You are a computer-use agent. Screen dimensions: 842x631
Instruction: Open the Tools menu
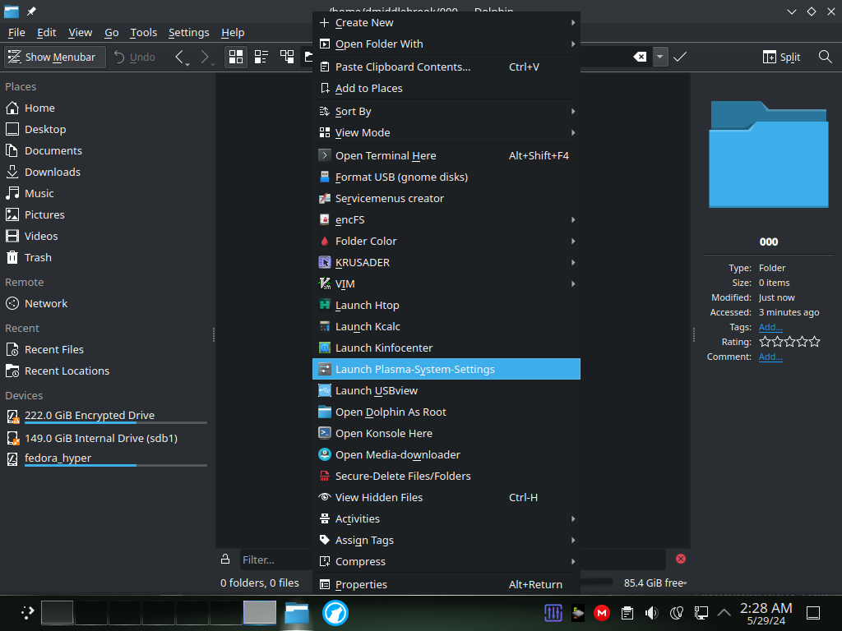(x=143, y=33)
